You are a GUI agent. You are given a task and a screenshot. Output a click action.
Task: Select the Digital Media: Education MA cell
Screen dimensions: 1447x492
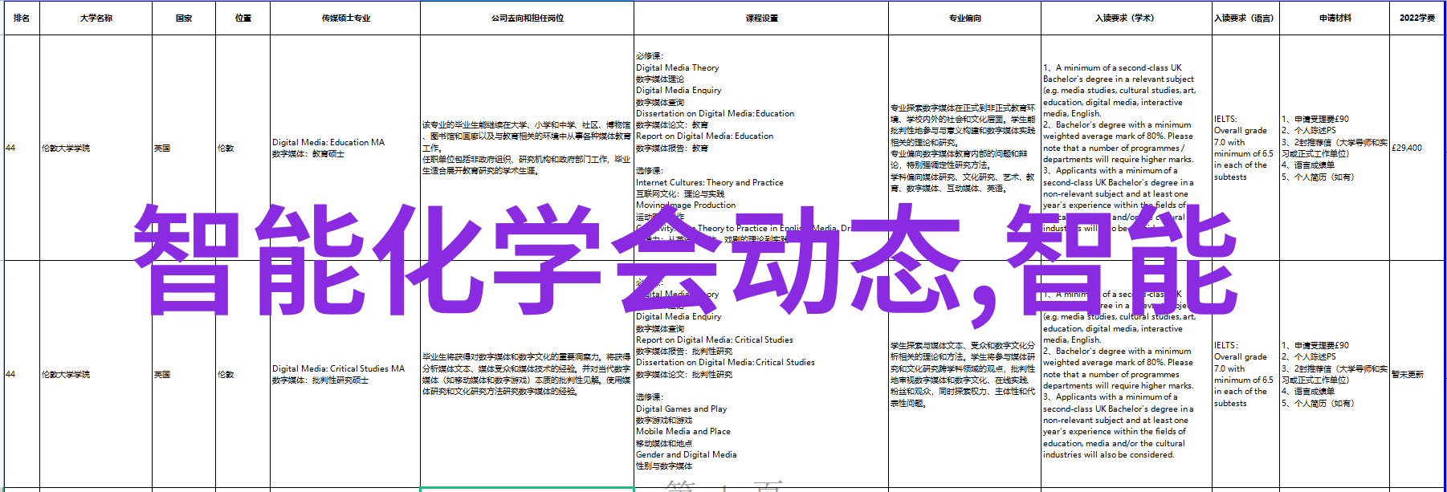(x=345, y=148)
